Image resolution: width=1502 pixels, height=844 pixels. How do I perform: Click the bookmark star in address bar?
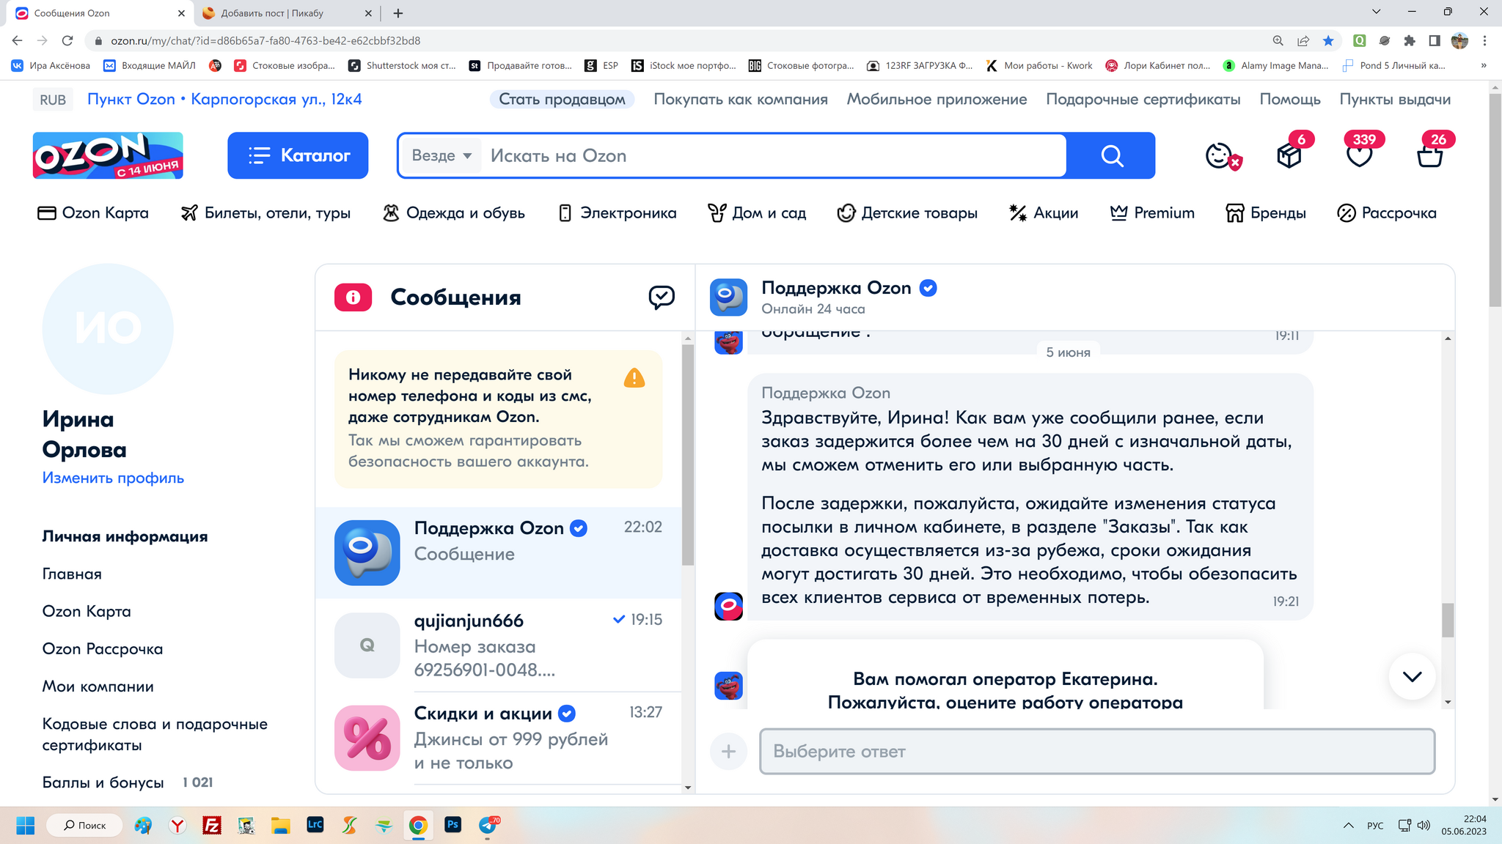[x=1328, y=41]
